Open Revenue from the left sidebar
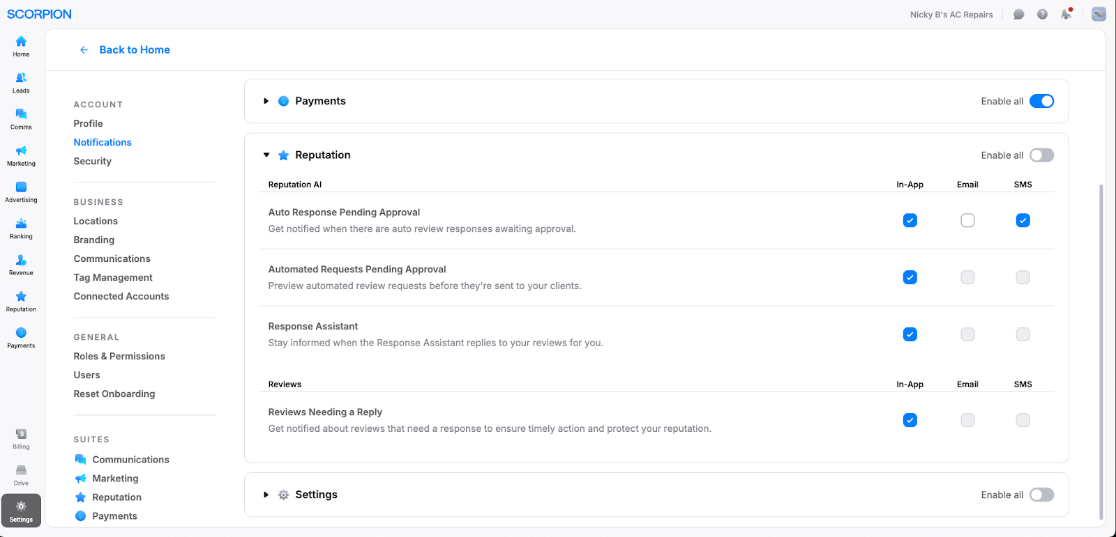The width and height of the screenshot is (1116, 537). click(21, 264)
